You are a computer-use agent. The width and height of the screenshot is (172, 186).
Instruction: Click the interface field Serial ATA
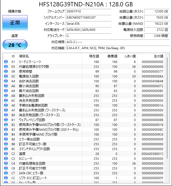(88, 24)
